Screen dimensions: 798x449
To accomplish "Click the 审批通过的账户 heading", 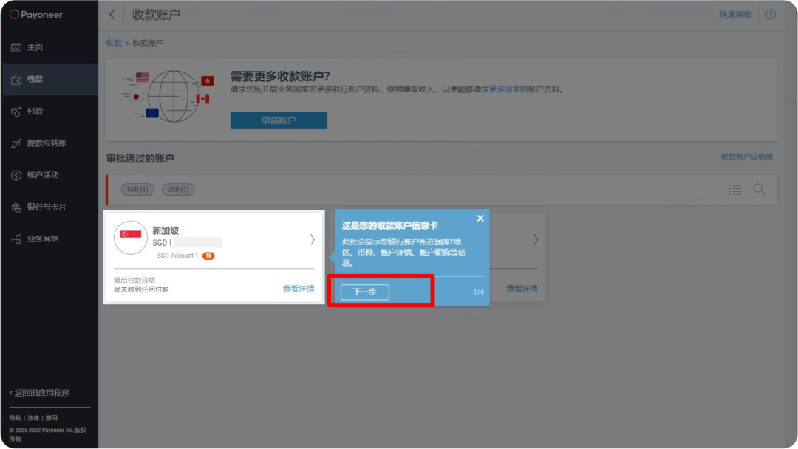I will pyautogui.click(x=140, y=158).
